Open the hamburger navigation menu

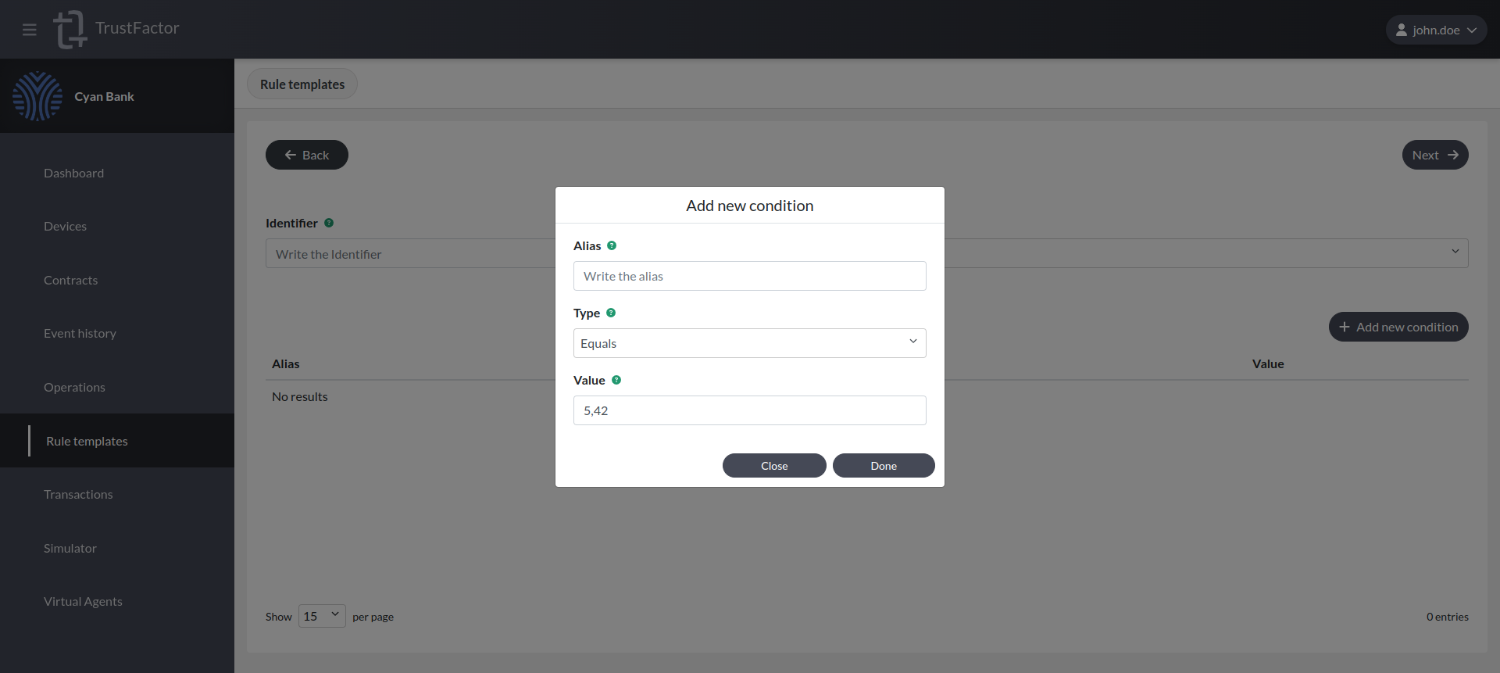pyautogui.click(x=30, y=30)
